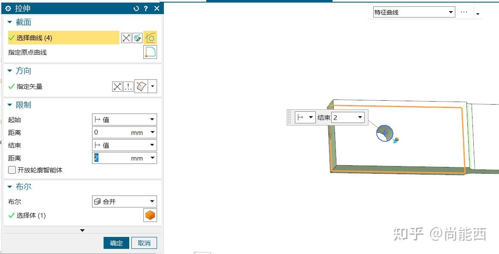Open the 布尔 operation dropdown showing 合并

(x=124, y=201)
